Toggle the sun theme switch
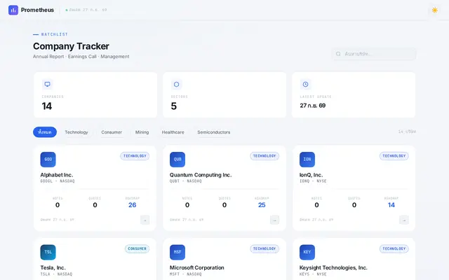Screen dimensions: 449x280 (x=435, y=10)
